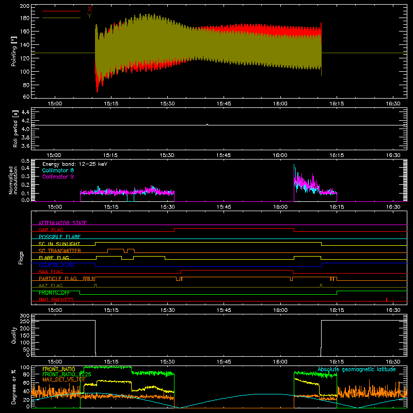Select the cyan 'Collimator 8' legend entry
Screen dimensions: 413x413
(58, 170)
